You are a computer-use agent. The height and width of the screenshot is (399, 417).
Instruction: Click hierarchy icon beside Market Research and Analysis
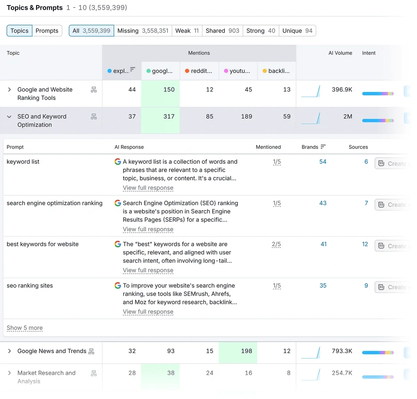click(x=94, y=373)
